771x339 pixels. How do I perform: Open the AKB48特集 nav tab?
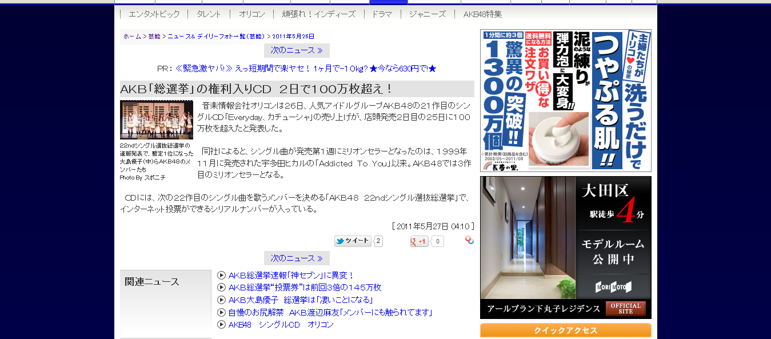[x=482, y=14]
